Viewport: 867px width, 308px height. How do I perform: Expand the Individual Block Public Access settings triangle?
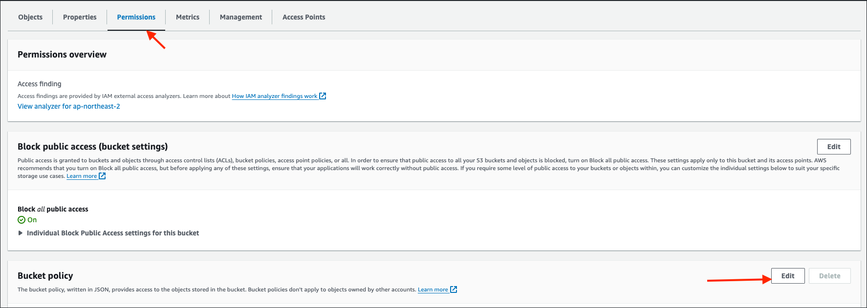pos(21,233)
